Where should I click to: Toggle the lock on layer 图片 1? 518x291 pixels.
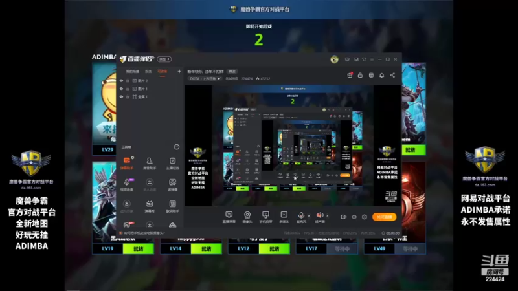[128, 89]
